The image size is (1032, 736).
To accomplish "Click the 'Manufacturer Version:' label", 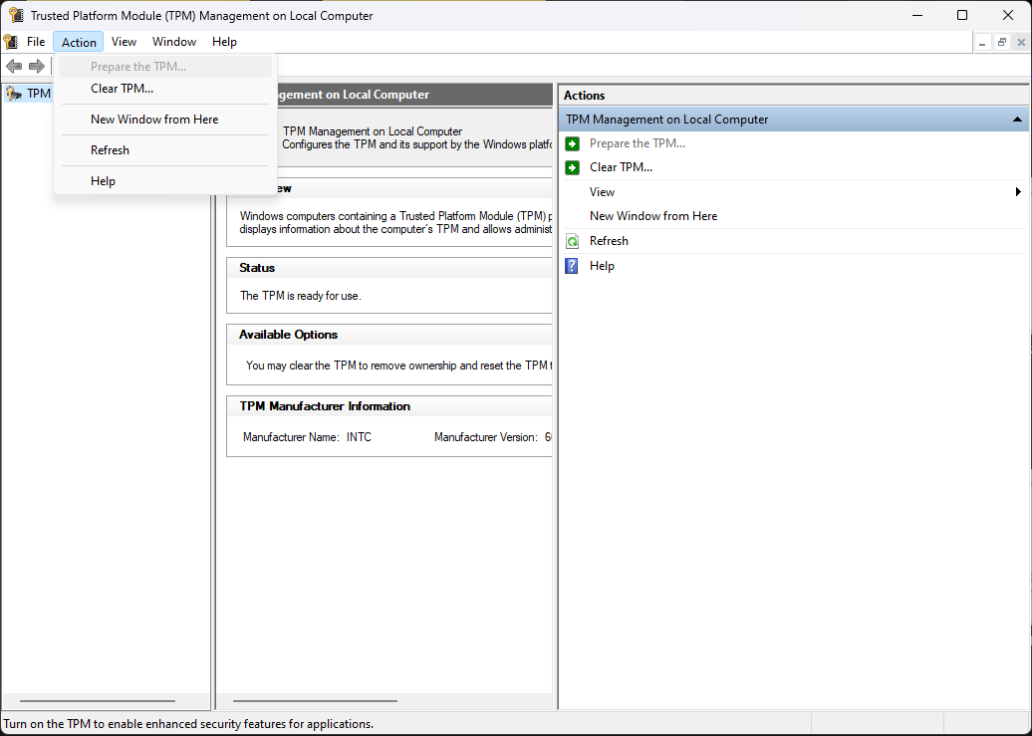I will tap(486, 437).
